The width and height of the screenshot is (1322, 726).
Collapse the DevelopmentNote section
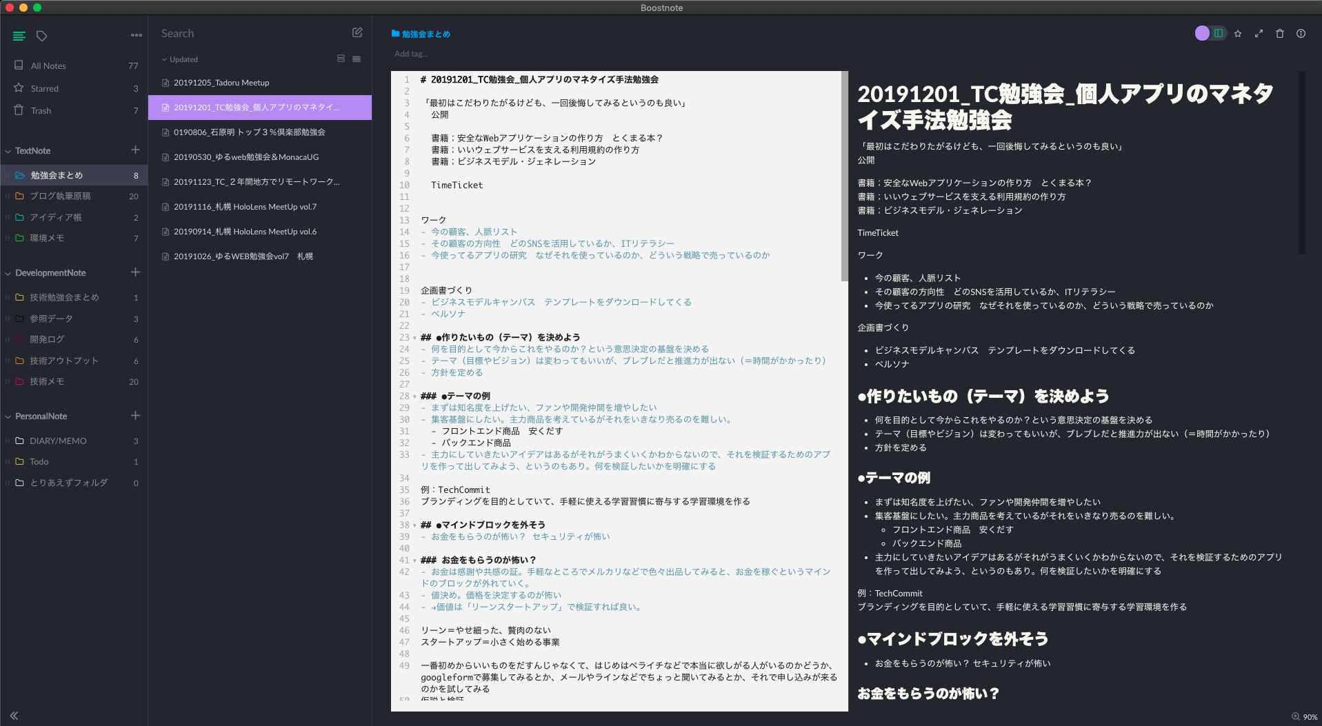click(x=7, y=272)
